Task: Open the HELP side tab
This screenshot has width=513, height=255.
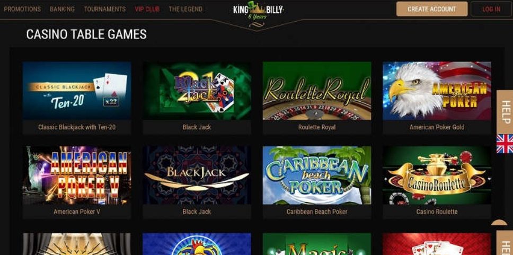Action: tap(505, 112)
